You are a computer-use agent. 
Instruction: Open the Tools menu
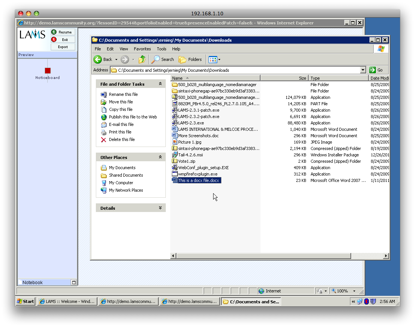coord(162,49)
